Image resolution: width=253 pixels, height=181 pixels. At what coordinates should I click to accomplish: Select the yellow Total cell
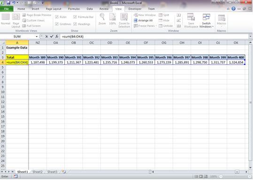click(x=17, y=57)
